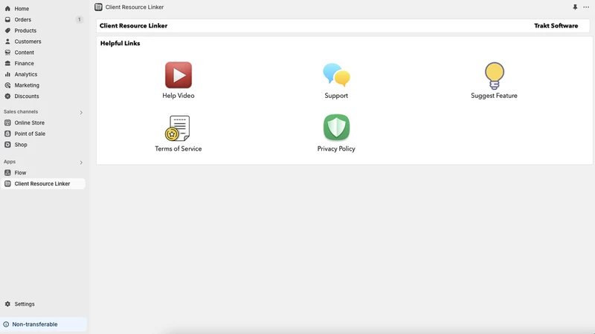Click the Products tag icon
Image resolution: width=595 pixels, height=334 pixels.
(x=7, y=30)
